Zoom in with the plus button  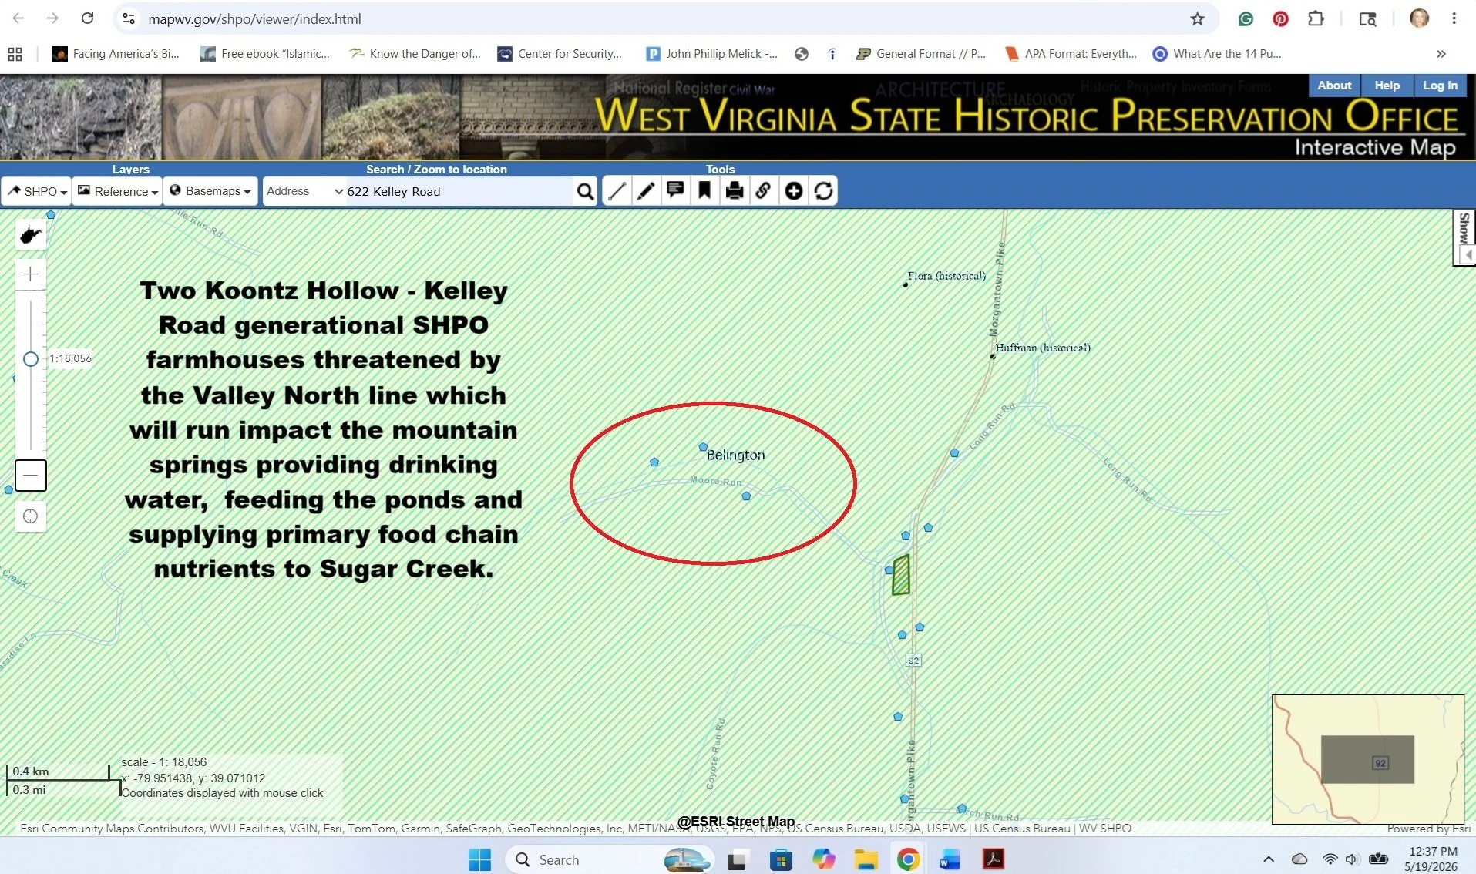pyautogui.click(x=31, y=274)
